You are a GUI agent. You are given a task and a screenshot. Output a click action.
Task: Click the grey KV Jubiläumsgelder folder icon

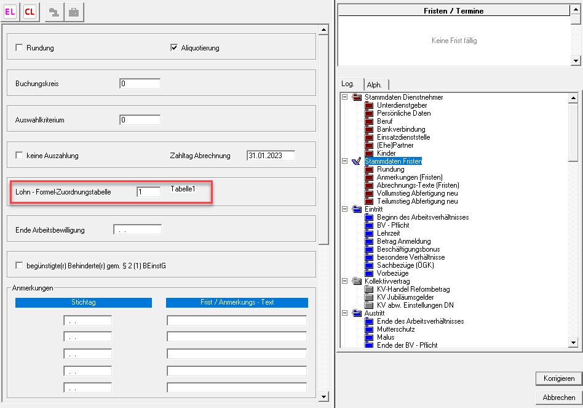point(369,297)
